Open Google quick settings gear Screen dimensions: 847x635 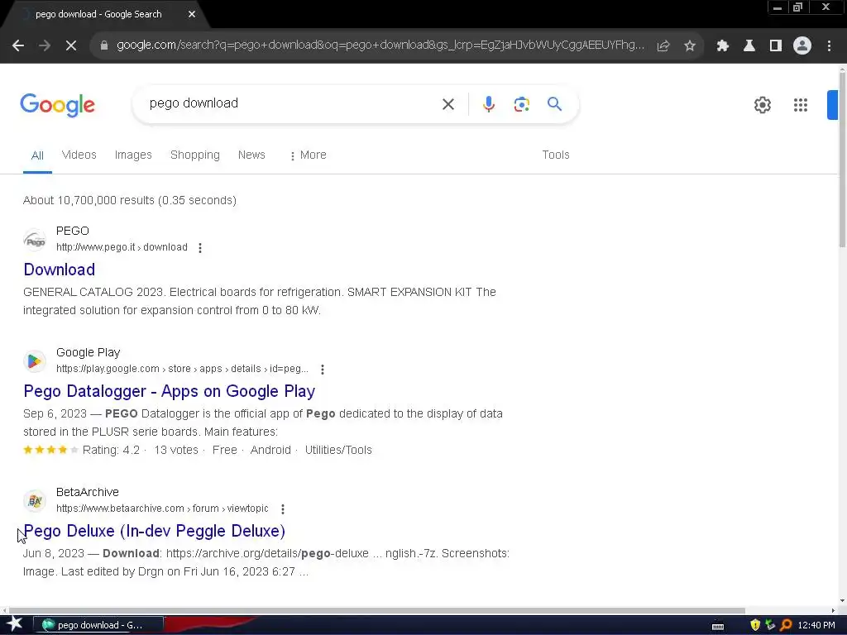click(x=762, y=105)
